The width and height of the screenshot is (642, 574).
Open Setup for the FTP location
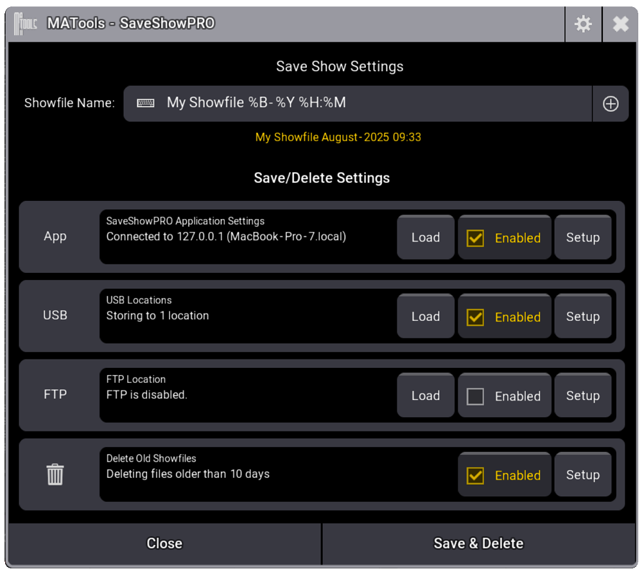(x=583, y=396)
